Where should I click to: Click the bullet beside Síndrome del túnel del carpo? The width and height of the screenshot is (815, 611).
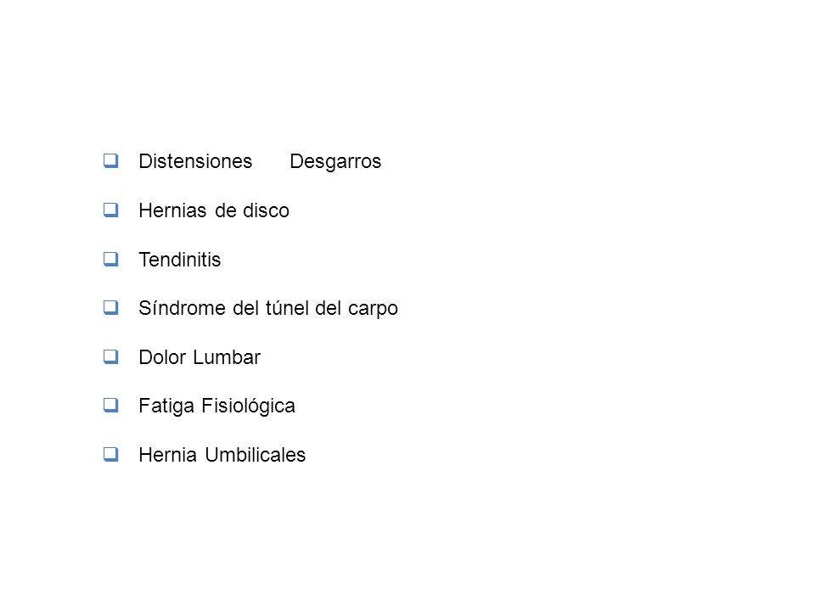coord(110,307)
